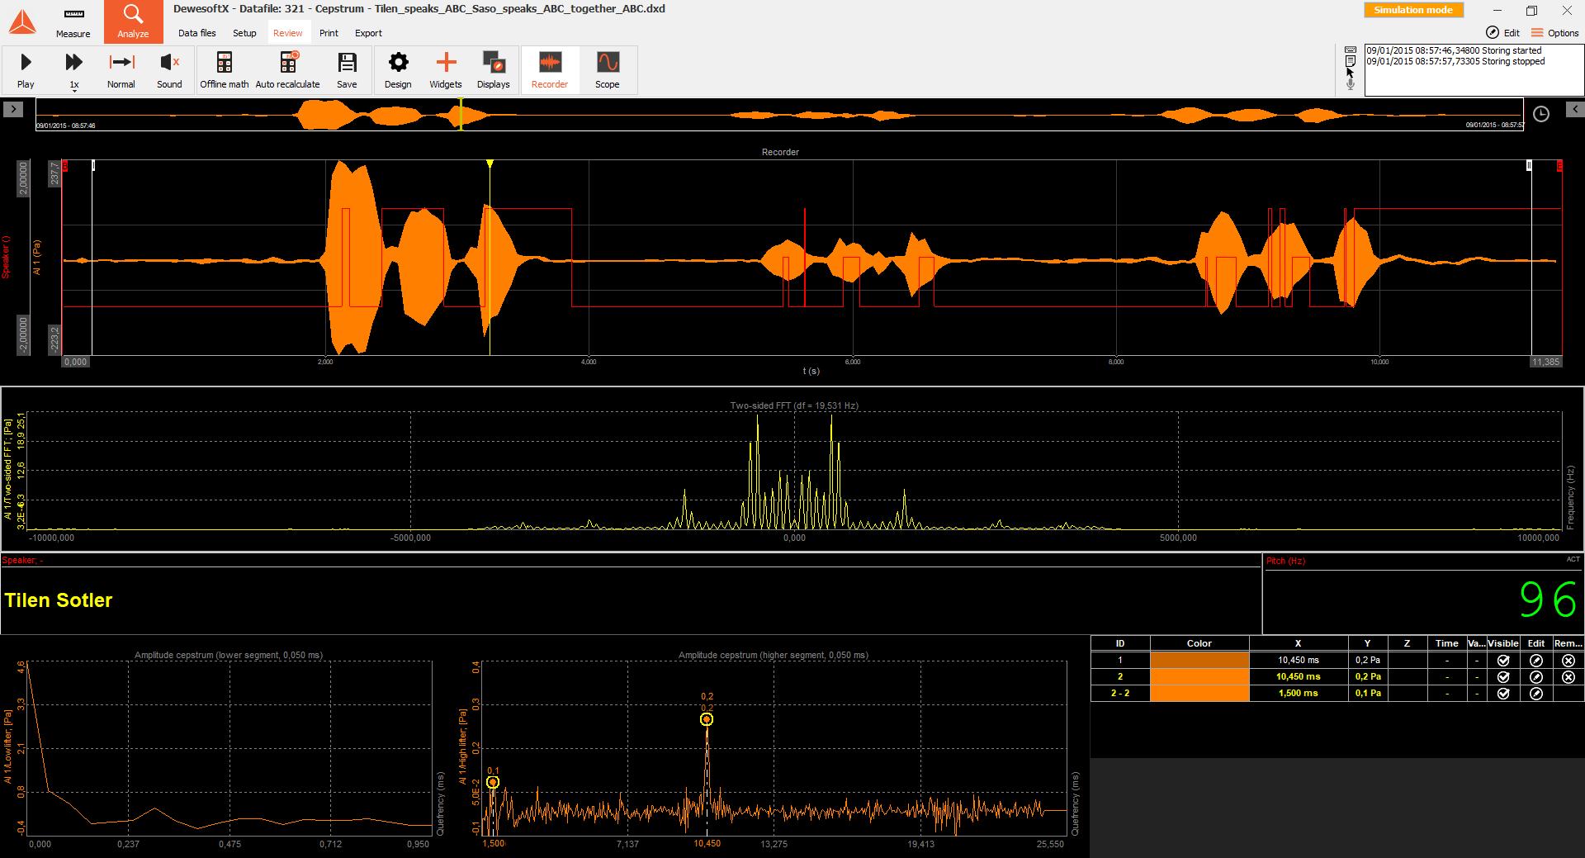
Task: Toggle visibility of marker 2 - 2
Action: tap(1502, 694)
